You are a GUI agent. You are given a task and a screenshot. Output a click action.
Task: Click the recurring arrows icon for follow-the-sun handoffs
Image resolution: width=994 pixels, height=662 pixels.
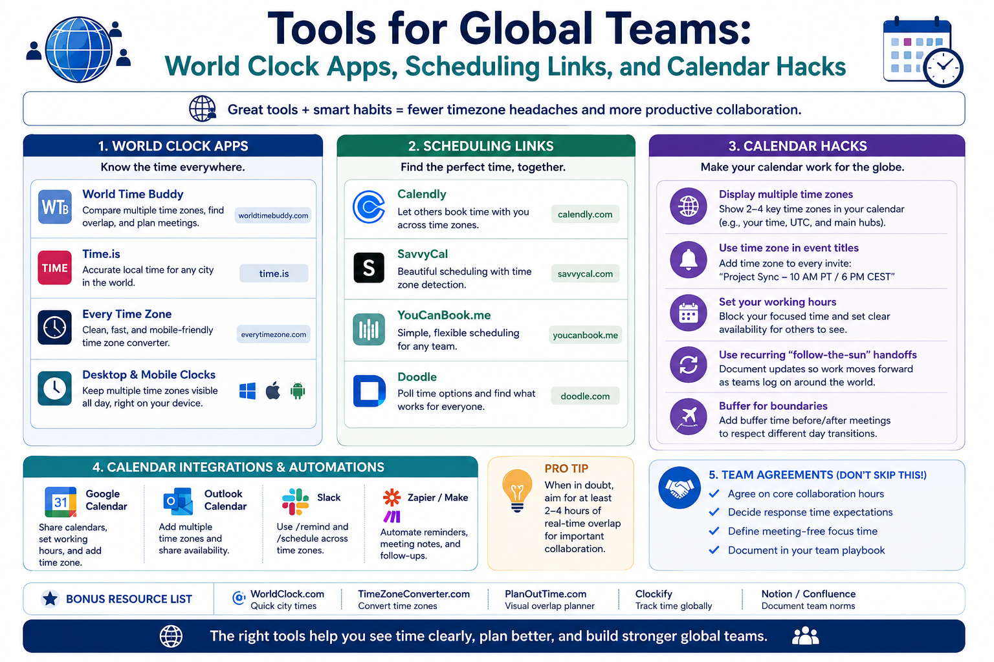[689, 365]
